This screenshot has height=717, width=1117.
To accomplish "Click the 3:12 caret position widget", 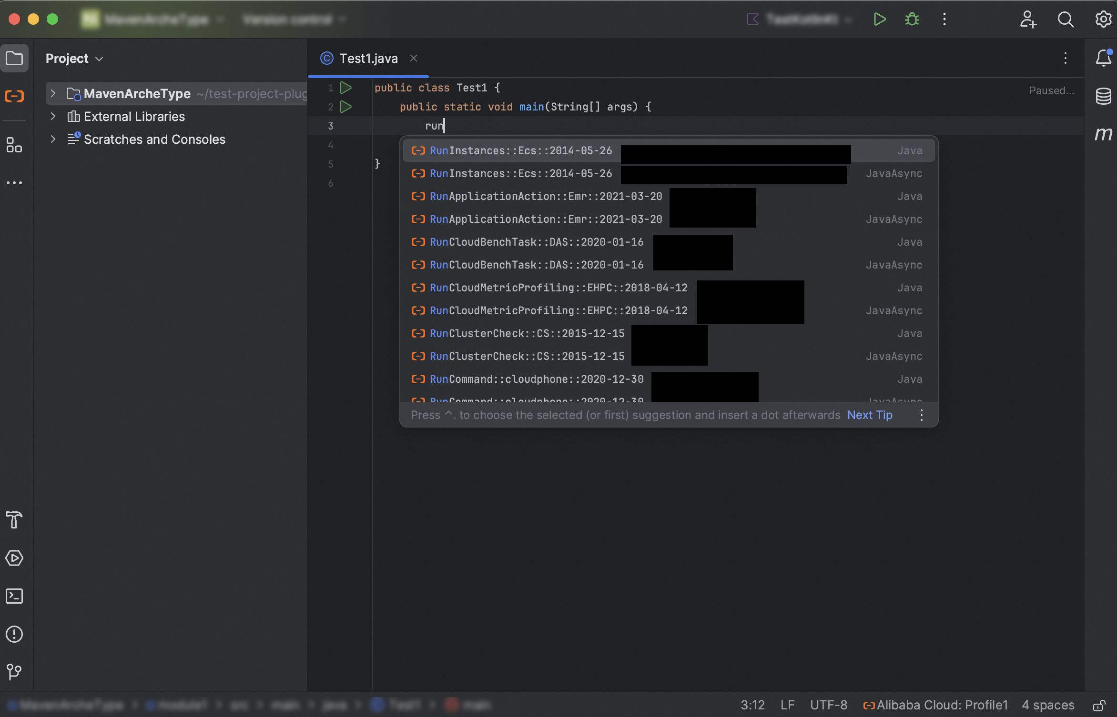I will pos(752,705).
